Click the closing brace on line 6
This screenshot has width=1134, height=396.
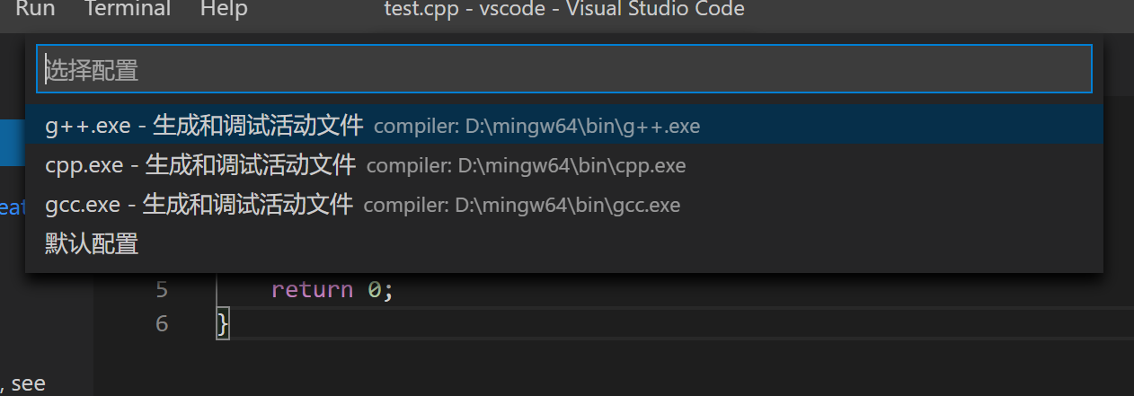click(x=223, y=323)
